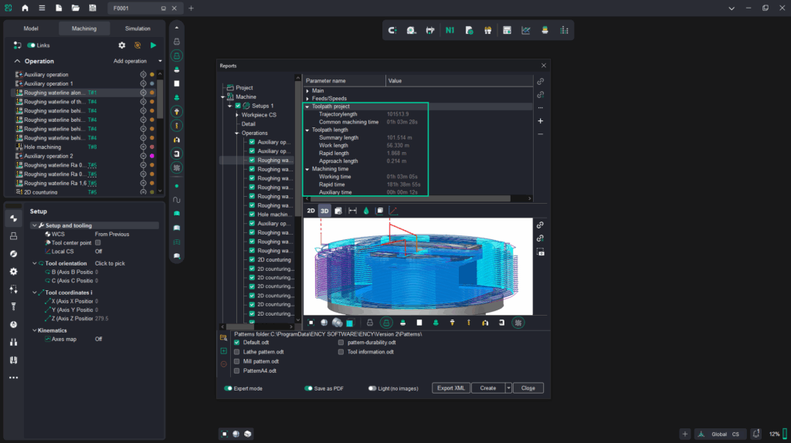Switch to the Model tab
791x443 pixels.
tap(31, 29)
